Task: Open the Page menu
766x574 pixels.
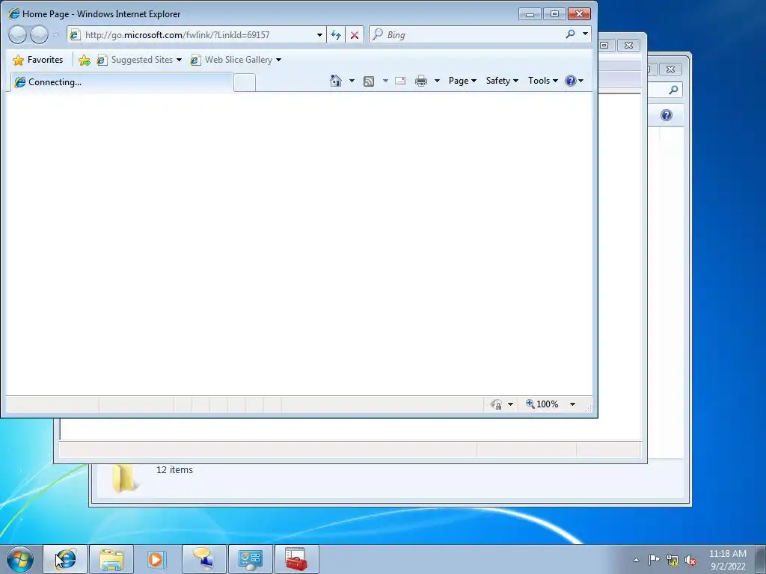Action: click(462, 81)
